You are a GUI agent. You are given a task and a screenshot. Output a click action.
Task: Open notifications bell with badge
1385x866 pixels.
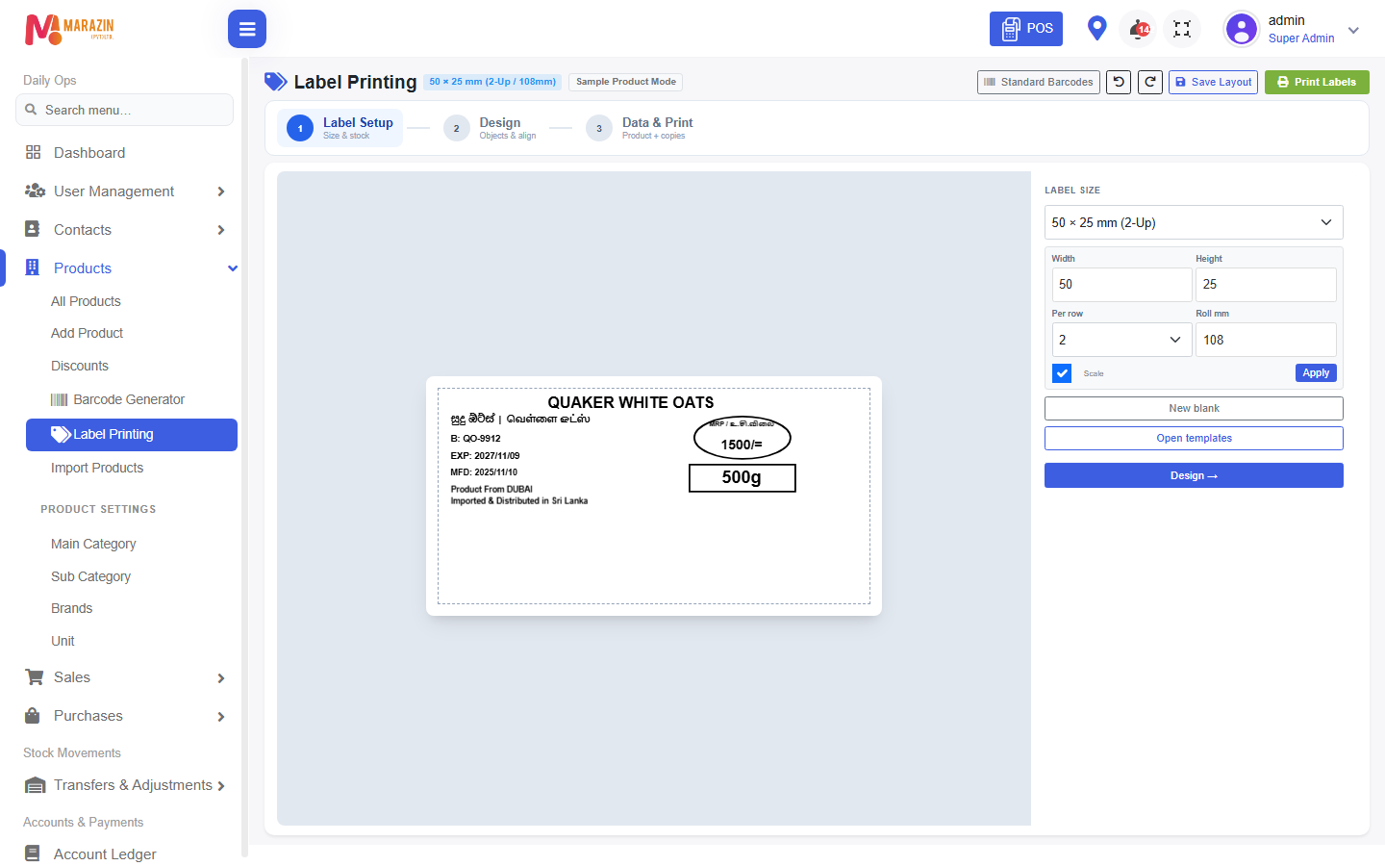point(1139,29)
